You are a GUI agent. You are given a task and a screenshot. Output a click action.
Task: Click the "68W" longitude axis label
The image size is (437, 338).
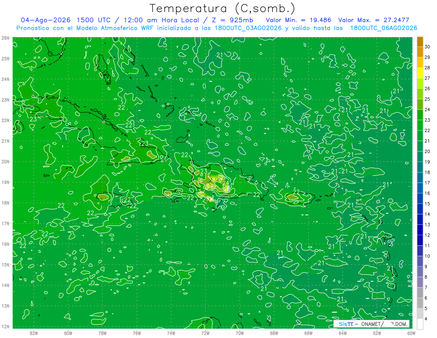[274, 333]
